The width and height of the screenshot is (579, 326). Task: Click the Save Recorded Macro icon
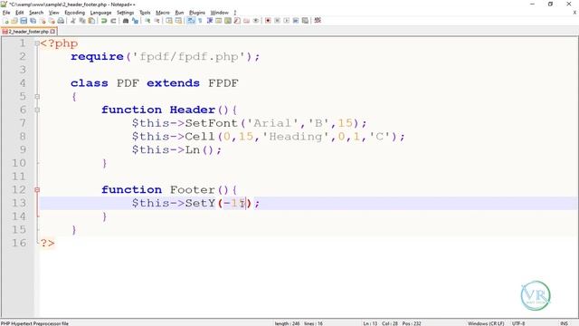click(305, 21)
